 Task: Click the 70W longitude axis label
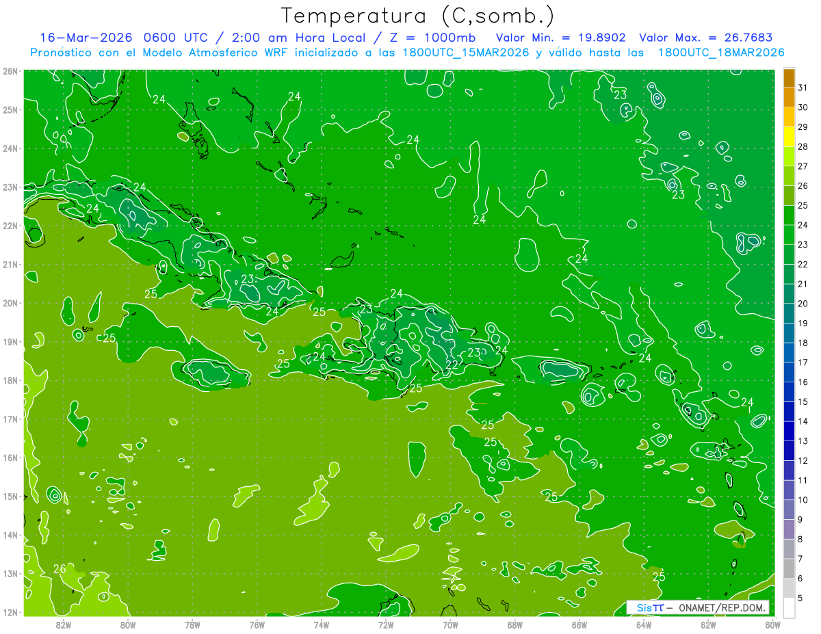tap(450, 624)
